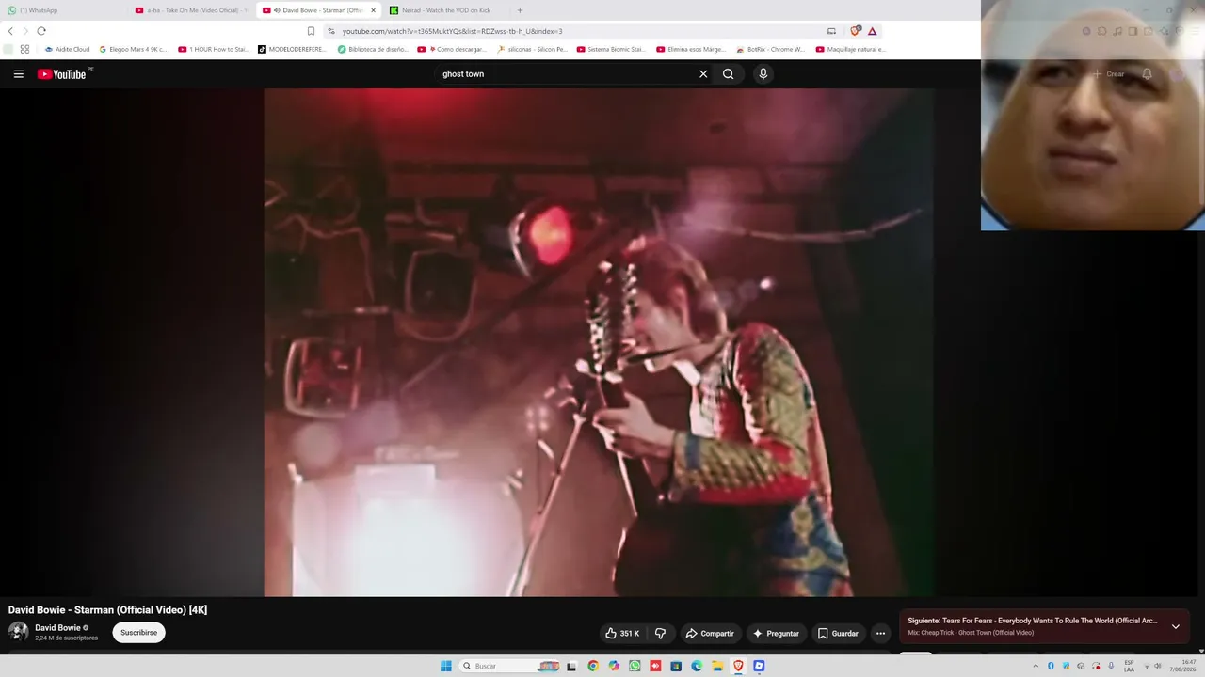Open Copilot from the taskbar

[x=614, y=666]
